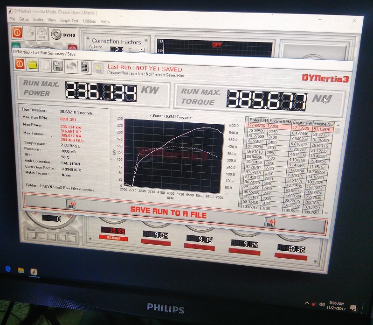373x325 pixels.
Task: Click the refresh arrows icon in summary toolbar
Action: (71, 66)
